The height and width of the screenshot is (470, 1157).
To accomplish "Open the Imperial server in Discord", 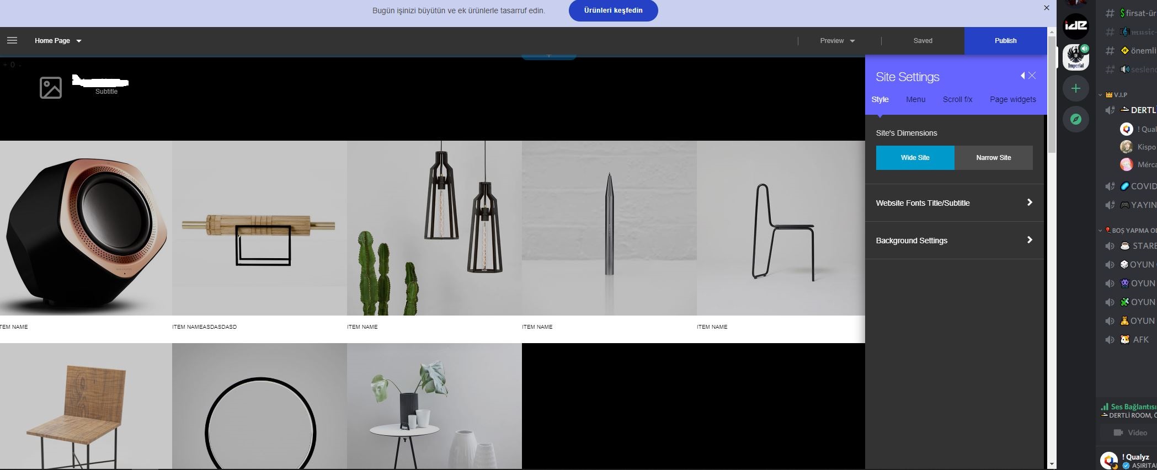I will click(x=1075, y=57).
